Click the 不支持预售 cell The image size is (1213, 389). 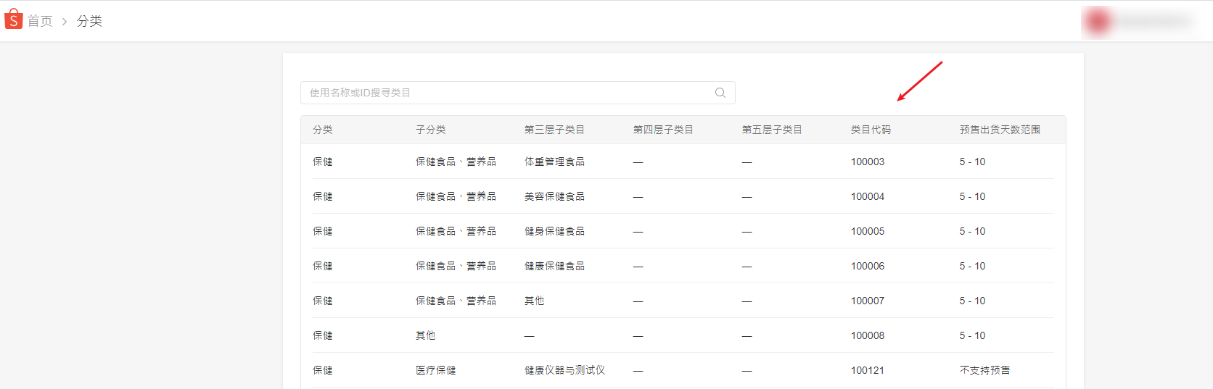click(x=984, y=370)
